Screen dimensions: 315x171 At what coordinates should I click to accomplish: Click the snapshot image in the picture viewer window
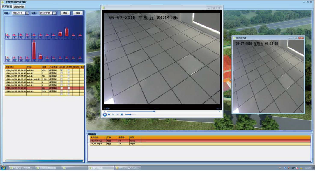coord(268,76)
